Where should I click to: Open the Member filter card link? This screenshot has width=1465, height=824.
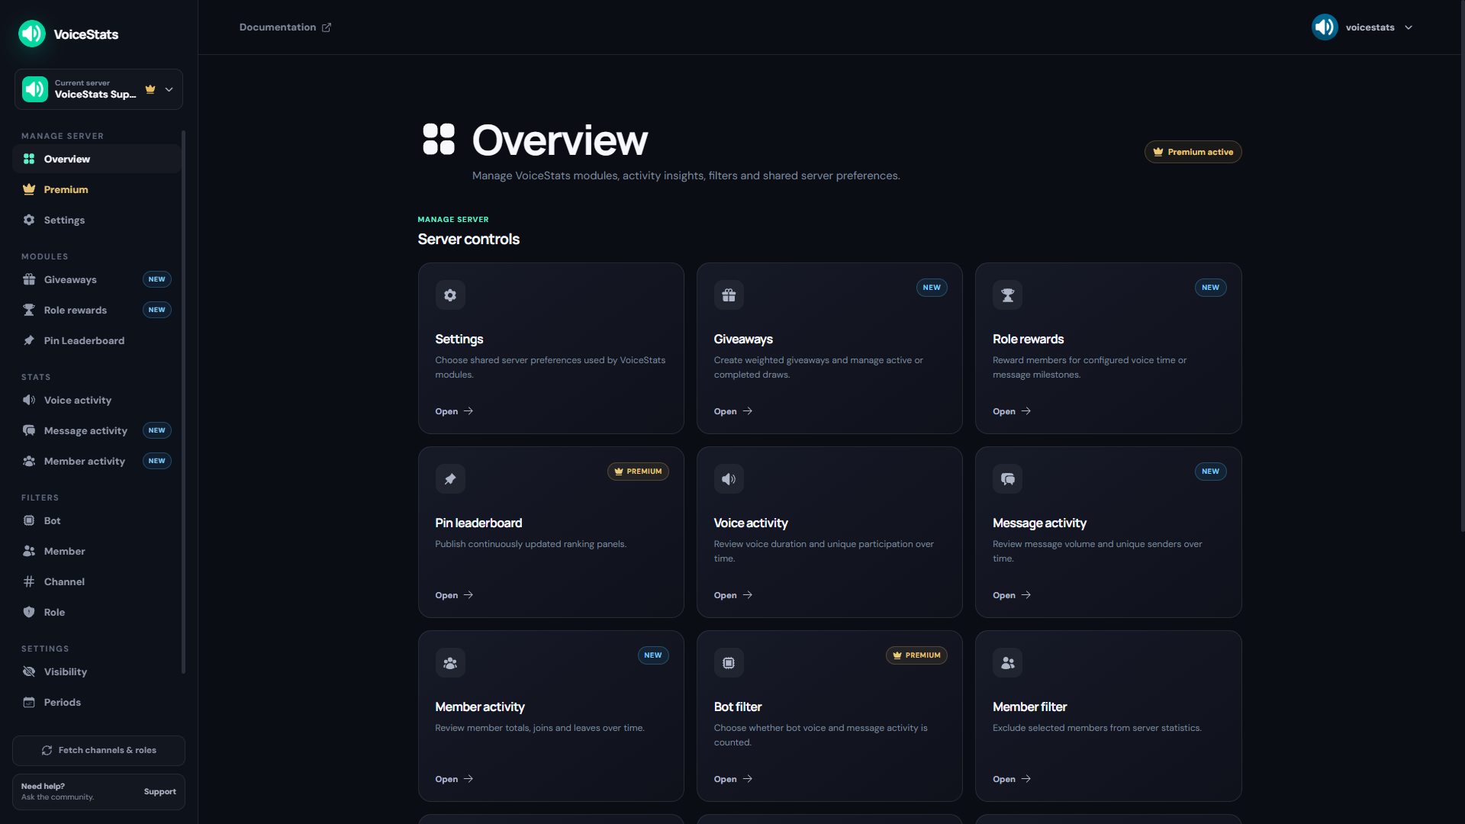point(1012,779)
